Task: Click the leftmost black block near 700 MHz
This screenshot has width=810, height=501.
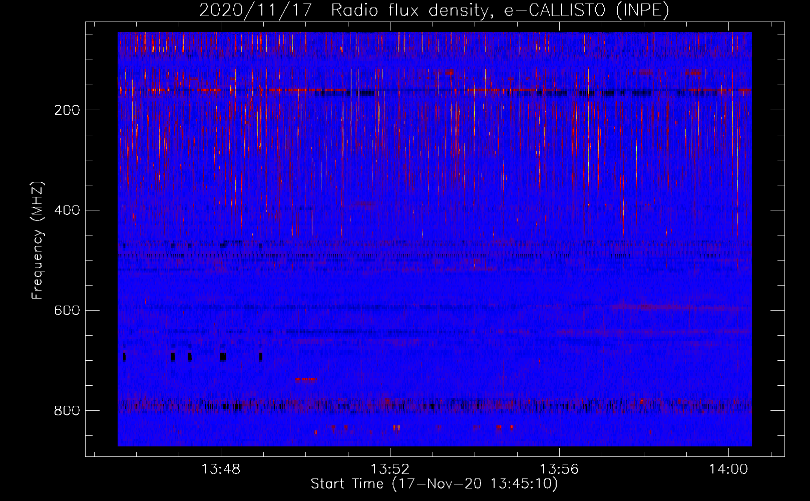Action: click(124, 357)
